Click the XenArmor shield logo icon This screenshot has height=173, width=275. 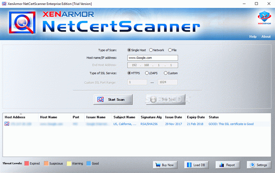tap(264, 17)
